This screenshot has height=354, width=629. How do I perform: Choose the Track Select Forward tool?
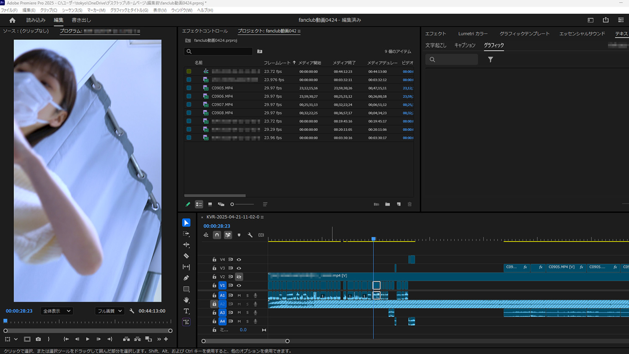pyautogui.click(x=186, y=234)
